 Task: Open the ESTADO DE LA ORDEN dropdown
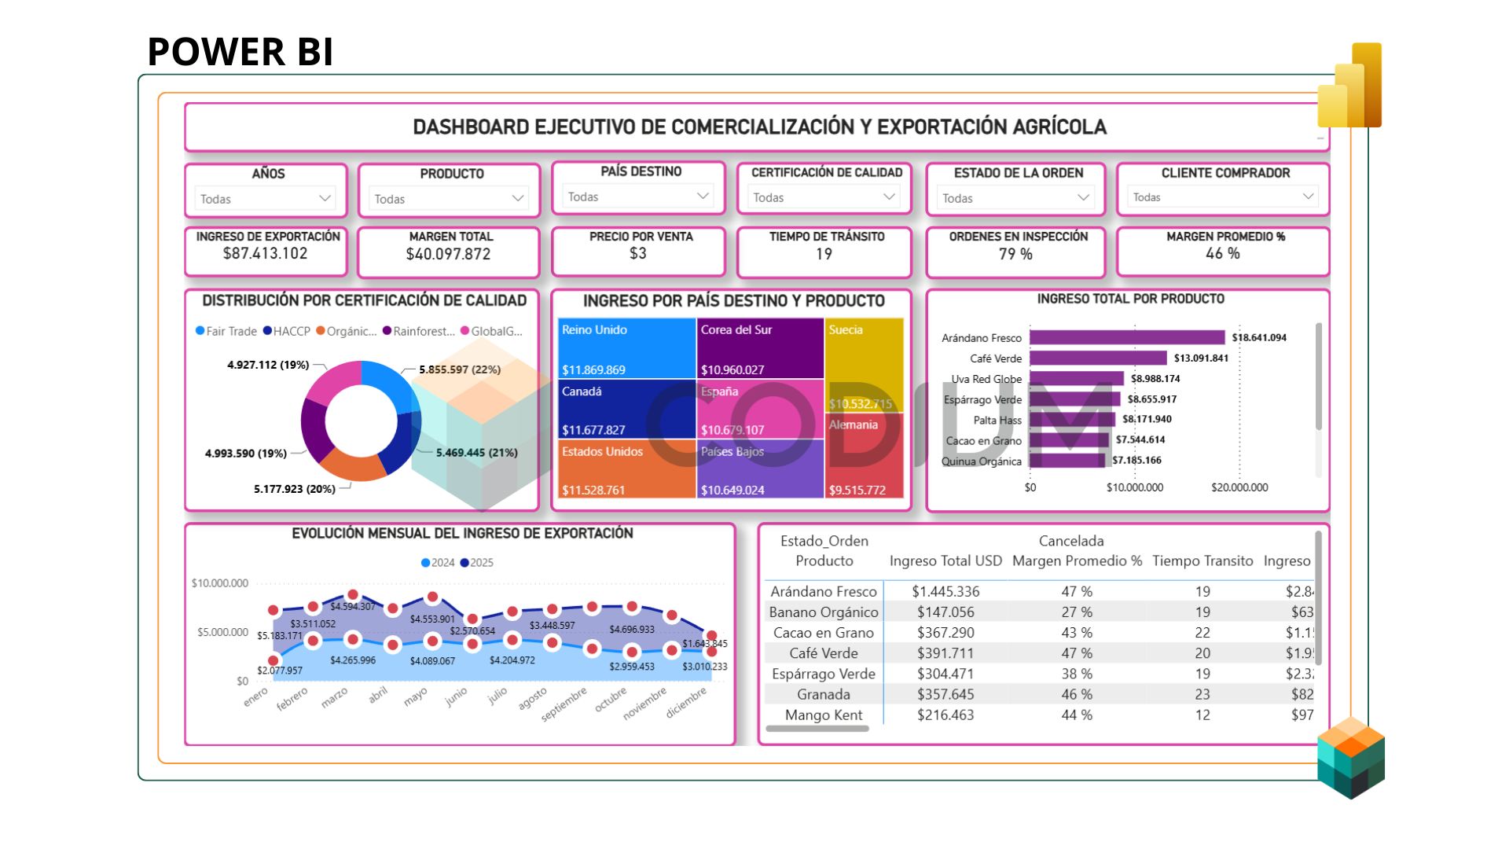pyautogui.click(x=1015, y=198)
